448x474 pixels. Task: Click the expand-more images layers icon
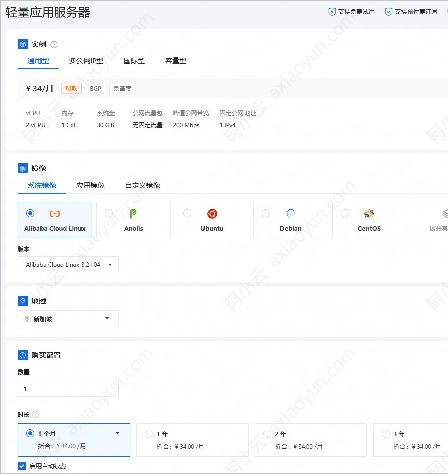click(x=445, y=213)
